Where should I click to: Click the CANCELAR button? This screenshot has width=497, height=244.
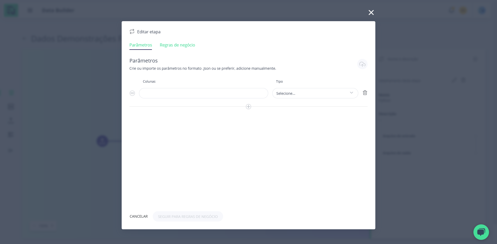point(139,216)
